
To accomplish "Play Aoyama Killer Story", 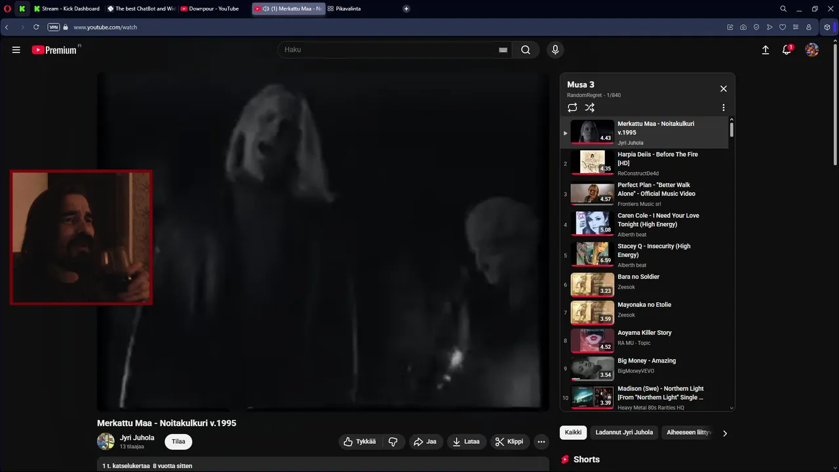I will [x=646, y=341].
